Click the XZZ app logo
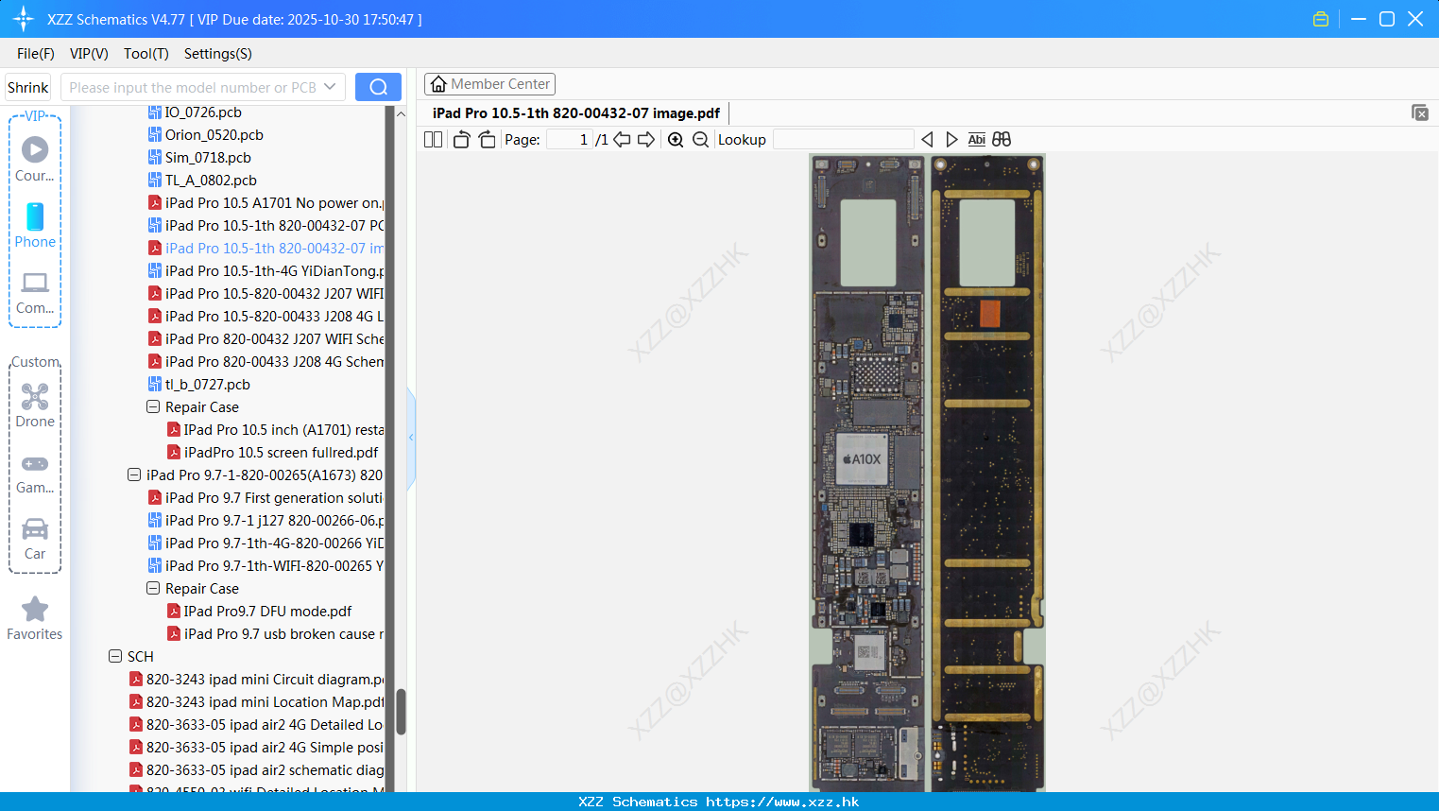The image size is (1439, 811). coord(23,19)
